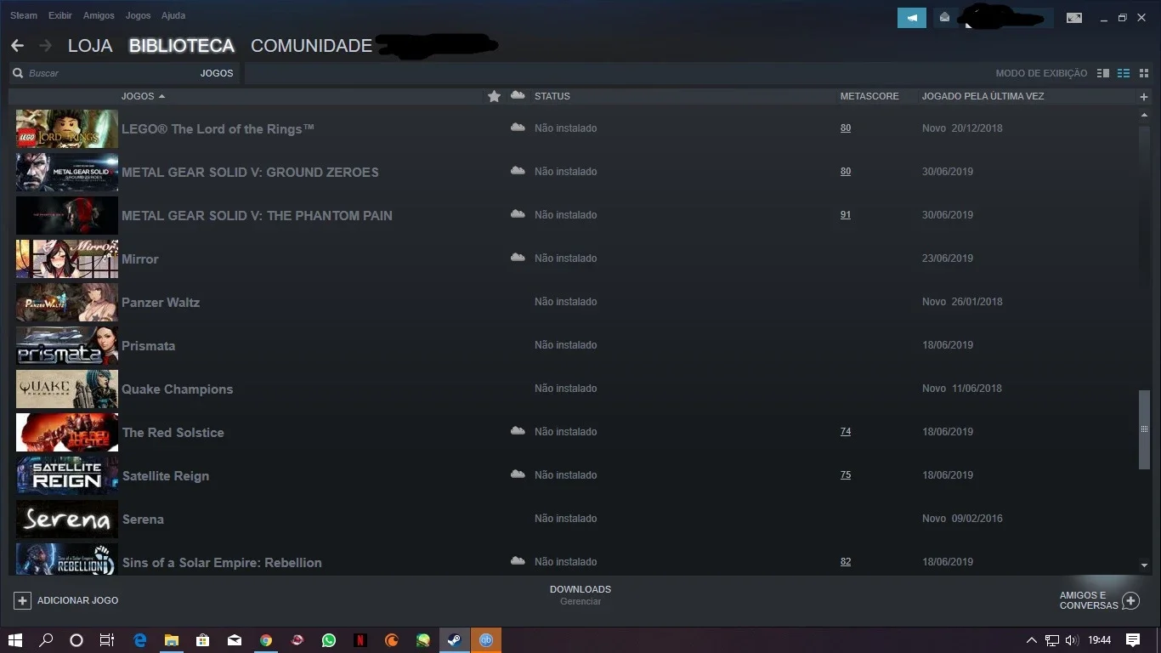Select the Quake Champions thumbnail
The height and width of the screenshot is (653, 1161).
click(67, 389)
